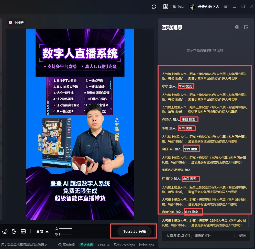The image size is (255, 249).
Task: Open 关于恶意盗取主播验证码公告提示 notice link
Action: pyautogui.click(x=24, y=244)
